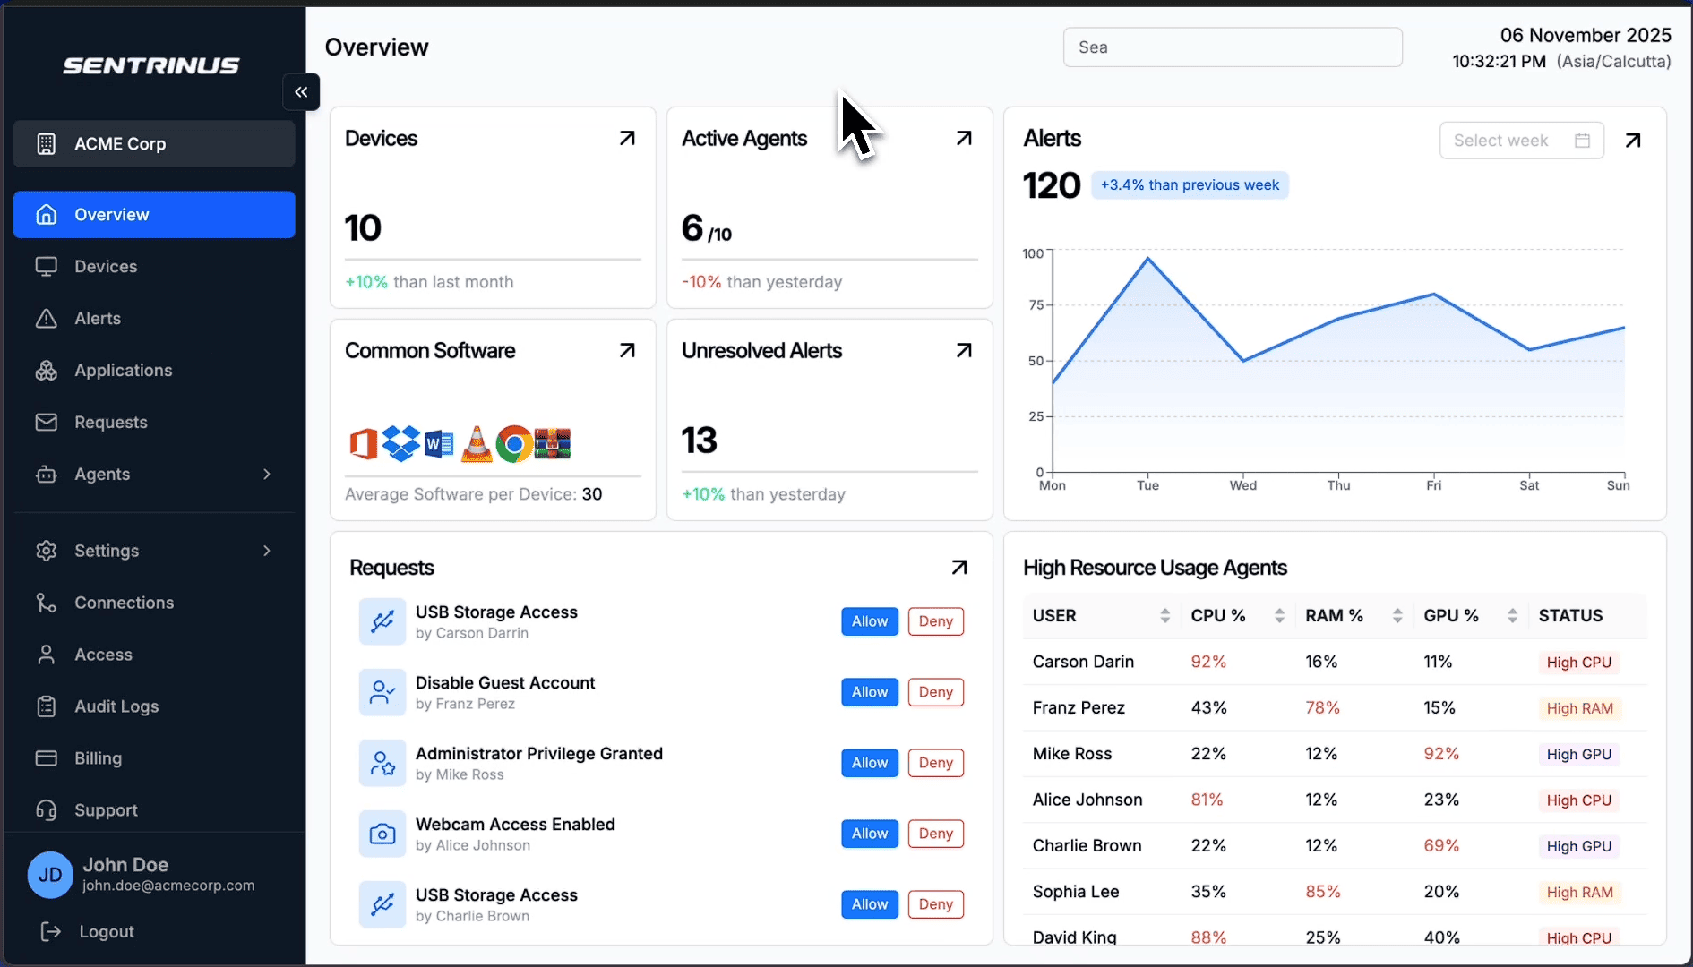Screen dimensions: 1693x967
Task: Open the Select week date picker
Action: click(1520, 141)
